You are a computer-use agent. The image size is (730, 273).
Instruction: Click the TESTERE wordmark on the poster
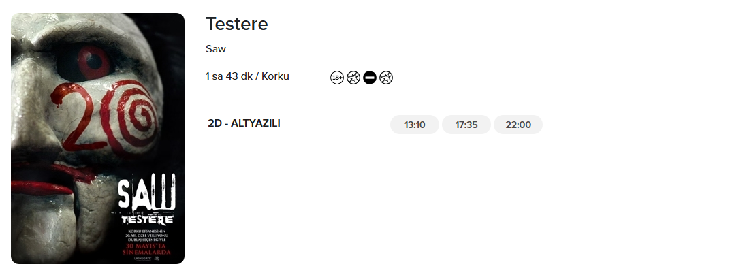click(x=146, y=221)
